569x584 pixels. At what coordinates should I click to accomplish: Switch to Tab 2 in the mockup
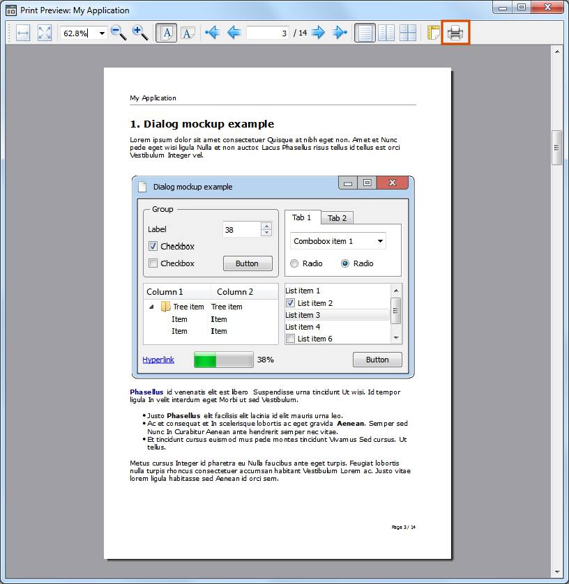pos(337,218)
